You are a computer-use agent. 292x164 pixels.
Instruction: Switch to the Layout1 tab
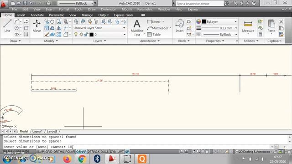click(x=37, y=131)
